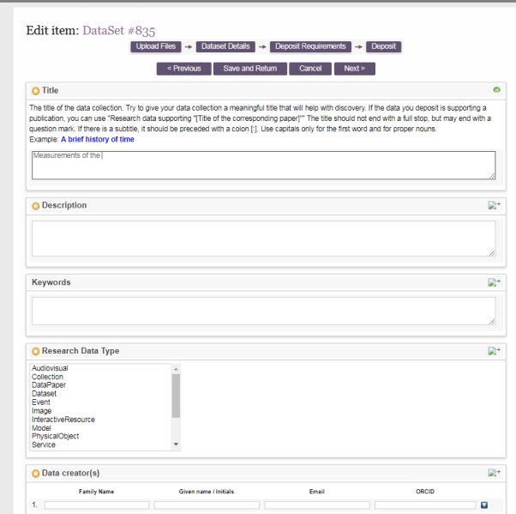This screenshot has width=516, height=514.
Task: Collapse the Title help text icon
Action: 496,89
